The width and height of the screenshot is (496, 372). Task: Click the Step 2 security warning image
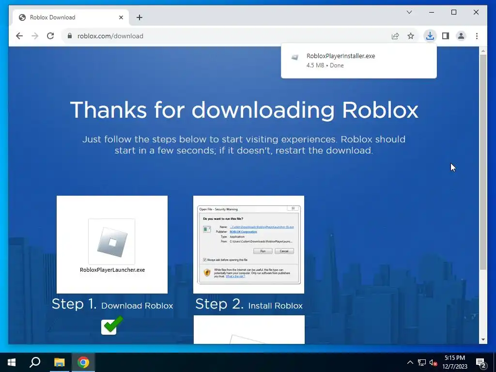pyautogui.click(x=248, y=245)
